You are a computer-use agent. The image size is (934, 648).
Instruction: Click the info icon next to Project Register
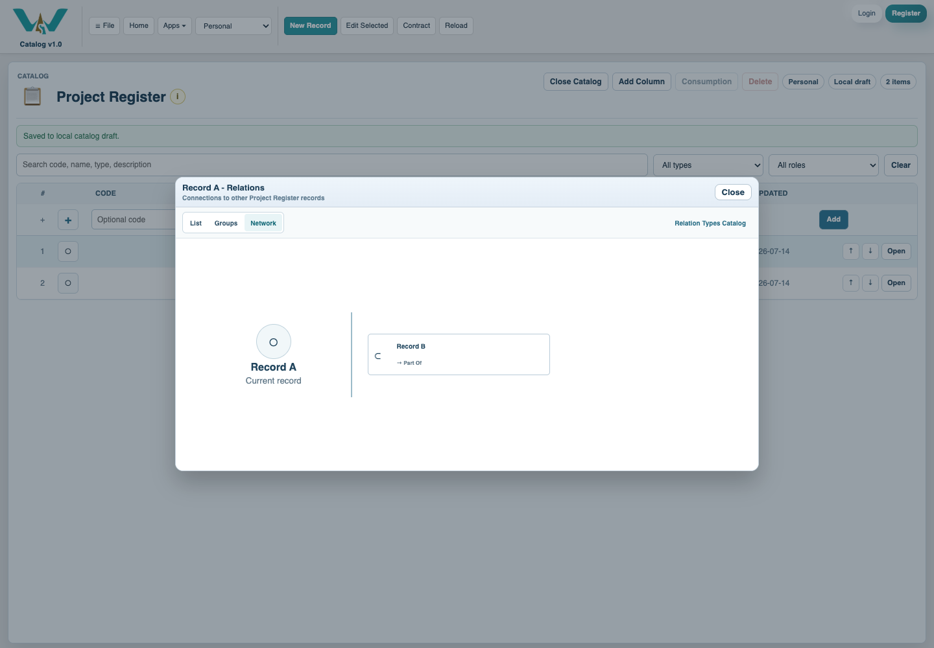click(178, 97)
